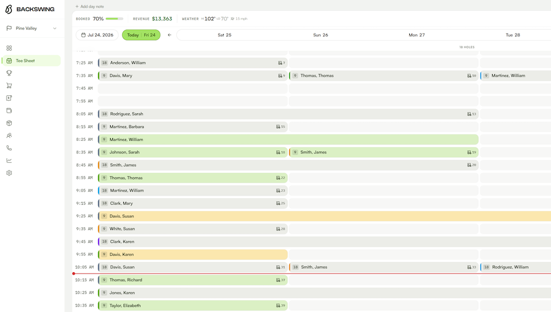
Task: Click cart icon on Martinez, Barbara booking
Action: pos(278,127)
